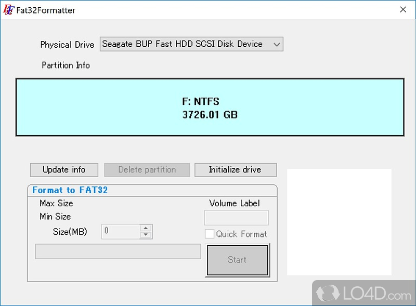416x306 pixels.
Task: Click the white log area beside Initialize drive
Action: (339, 222)
